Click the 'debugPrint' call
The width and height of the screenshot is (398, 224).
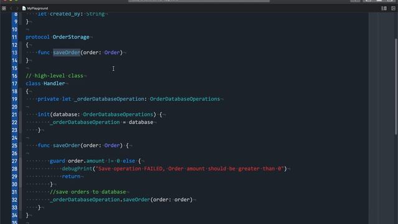click(x=77, y=169)
